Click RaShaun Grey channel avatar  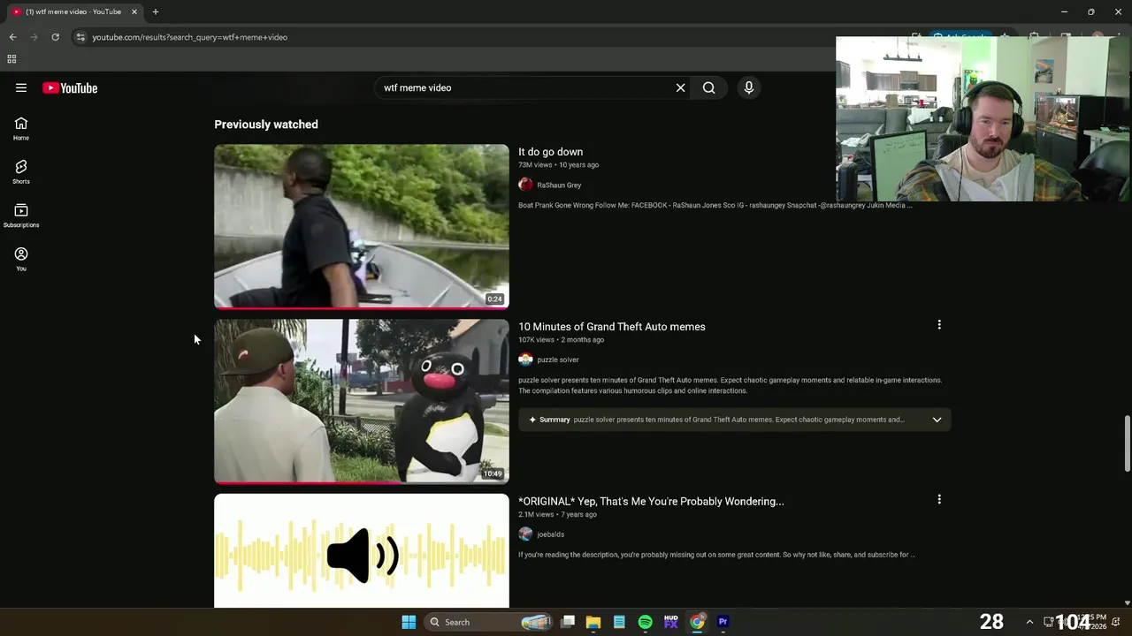(x=525, y=185)
